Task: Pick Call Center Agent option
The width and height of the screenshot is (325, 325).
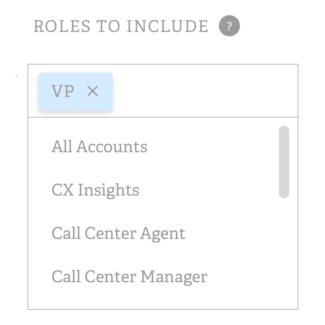Action: tap(118, 233)
